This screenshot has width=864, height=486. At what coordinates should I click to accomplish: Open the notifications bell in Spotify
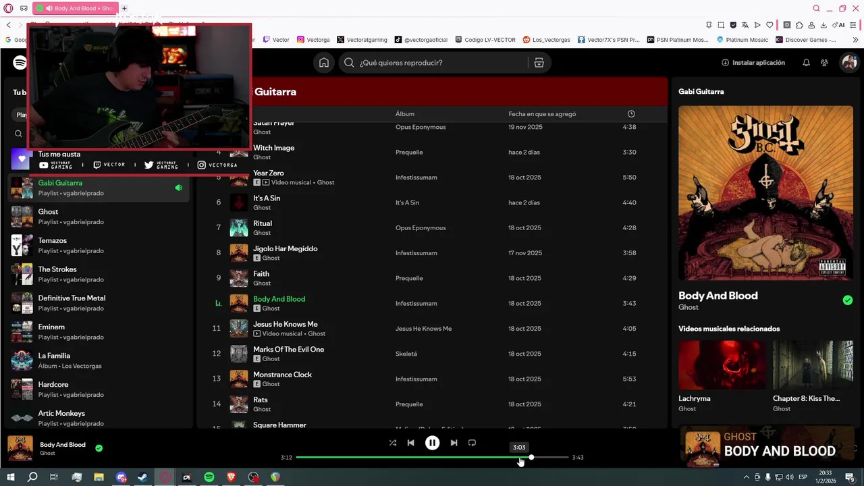pyautogui.click(x=806, y=63)
